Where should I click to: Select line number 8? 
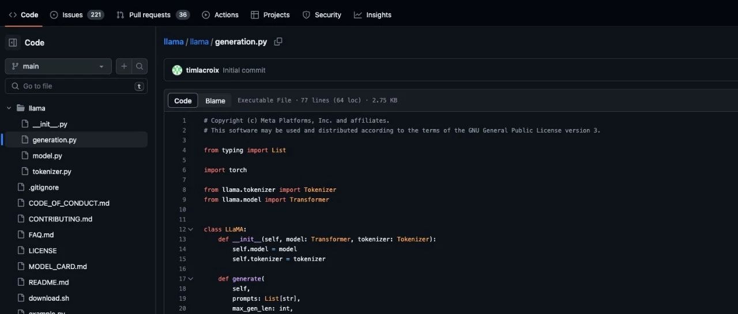click(x=184, y=190)
